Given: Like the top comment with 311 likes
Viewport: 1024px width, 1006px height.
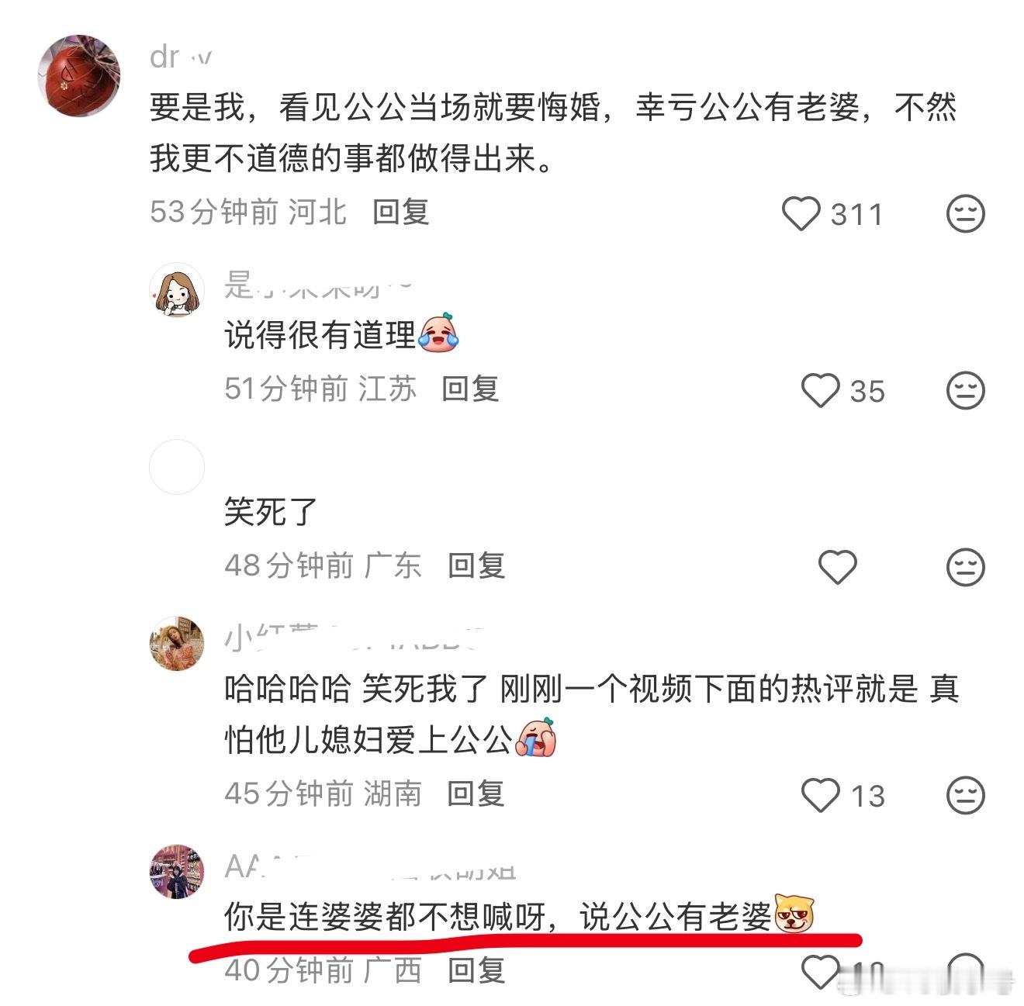Looking at the screenshot, I should coord(801,213).
